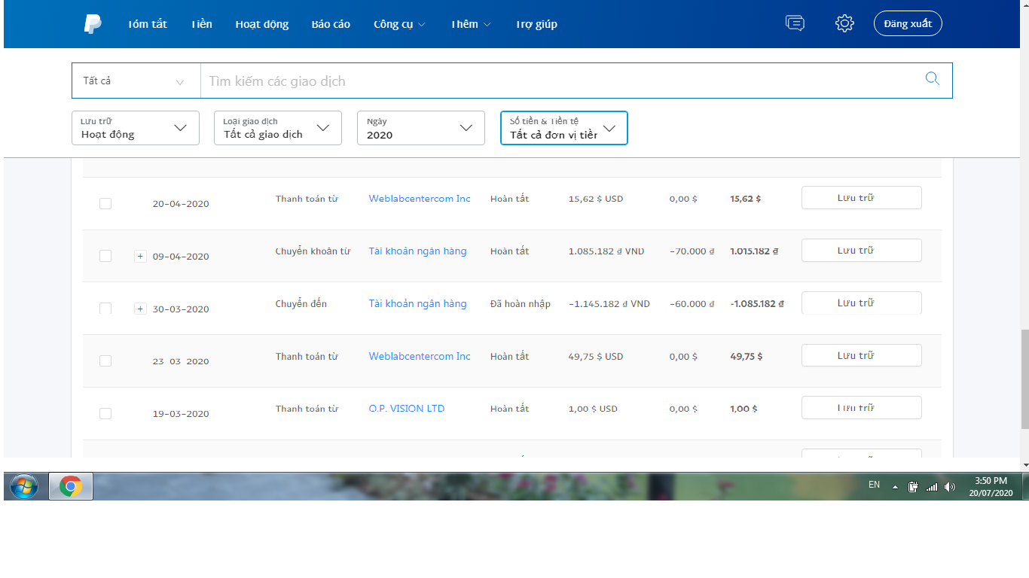
Task: Open the Công cụ dropdown menu
Action: tap(399, 24)
